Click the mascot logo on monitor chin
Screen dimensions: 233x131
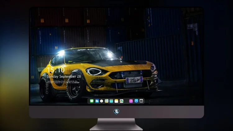(116, 112)
